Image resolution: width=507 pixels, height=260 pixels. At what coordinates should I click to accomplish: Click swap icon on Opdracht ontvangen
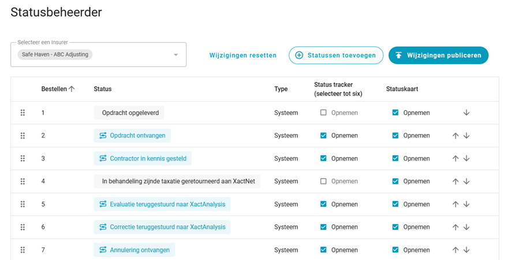[x=103, y=136]
